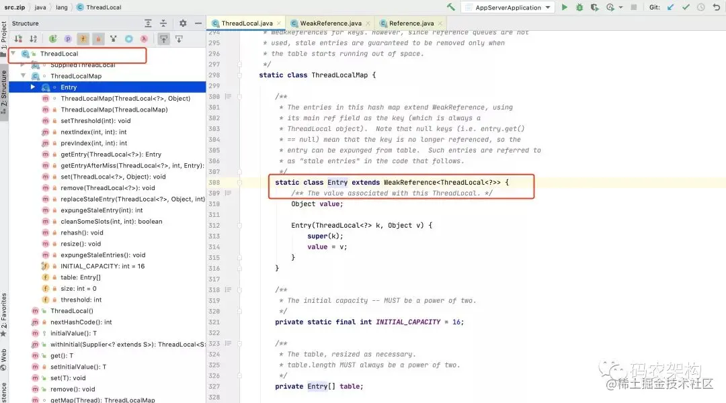This screenshot has height=403, width=726.
Task: Select expungeStaleEntry(int): int method
Action: (102, 210)
